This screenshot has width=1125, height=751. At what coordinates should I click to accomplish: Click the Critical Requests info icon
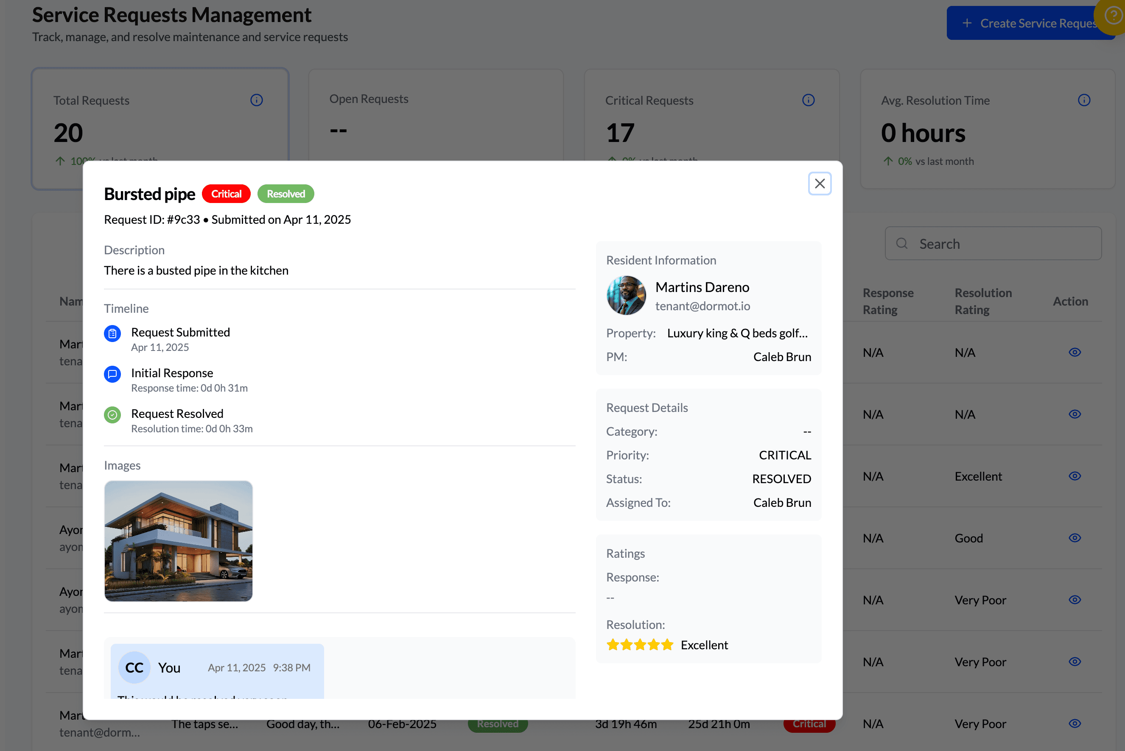coord(809,100)
